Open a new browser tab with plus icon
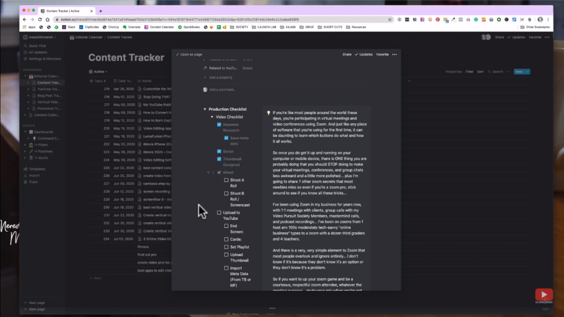The height and width of the screenshot is (317, 564). (x=101, y=11)
